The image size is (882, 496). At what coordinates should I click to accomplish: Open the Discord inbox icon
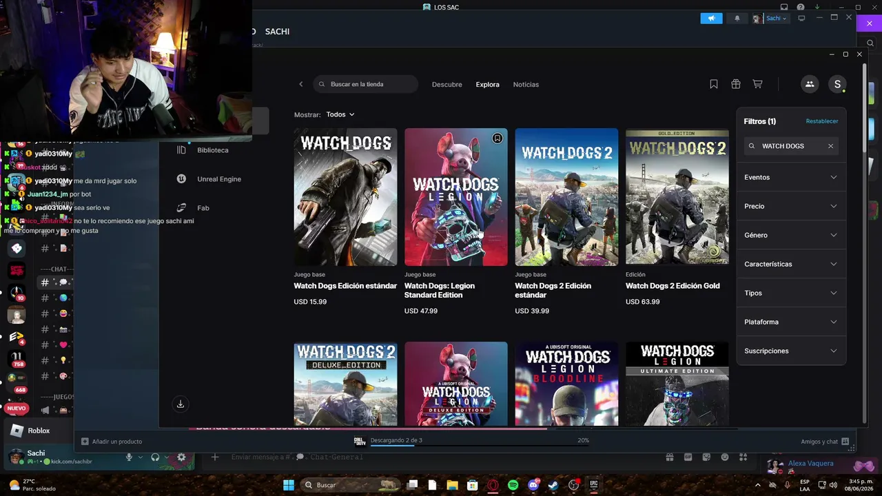click(784, 7)
